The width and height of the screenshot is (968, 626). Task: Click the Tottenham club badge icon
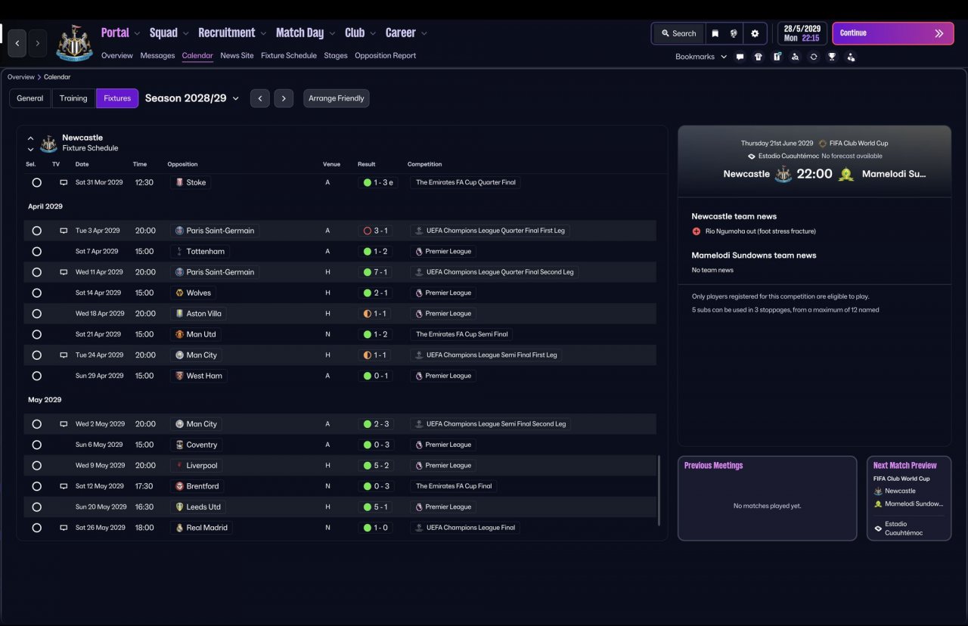point(179,251)
